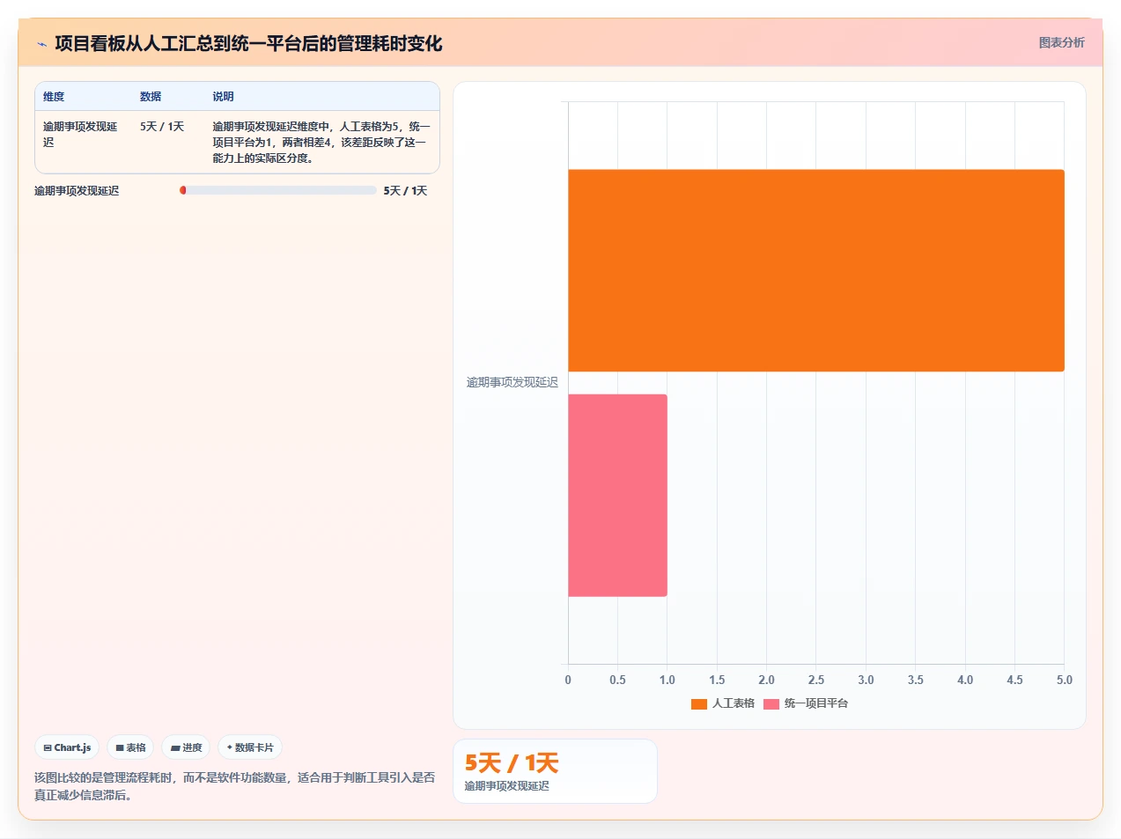Viewport: 1121px width, 839px height.
Task: Click the 逾期事项发现延迟 progress bar
Action: point(278,190)
